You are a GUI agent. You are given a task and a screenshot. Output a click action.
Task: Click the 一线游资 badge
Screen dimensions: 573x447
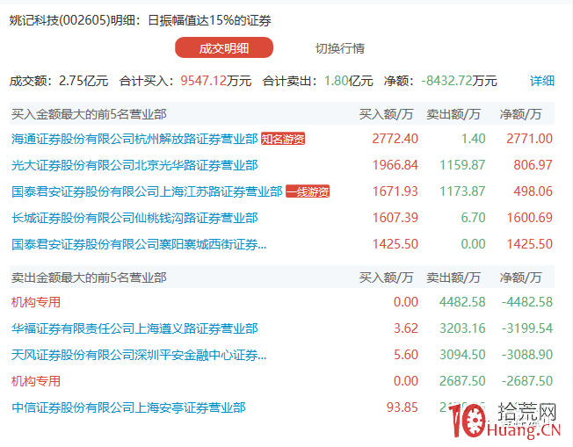click(308, 191)
